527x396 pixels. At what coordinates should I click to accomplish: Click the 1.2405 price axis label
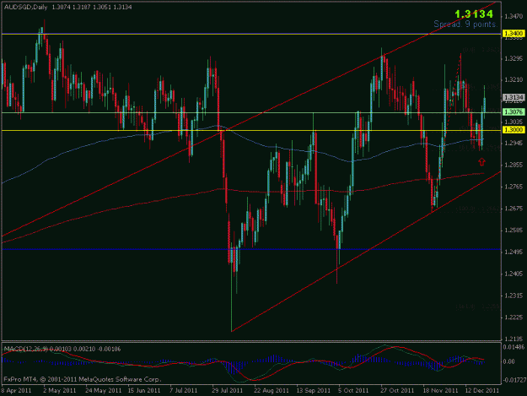514,274
